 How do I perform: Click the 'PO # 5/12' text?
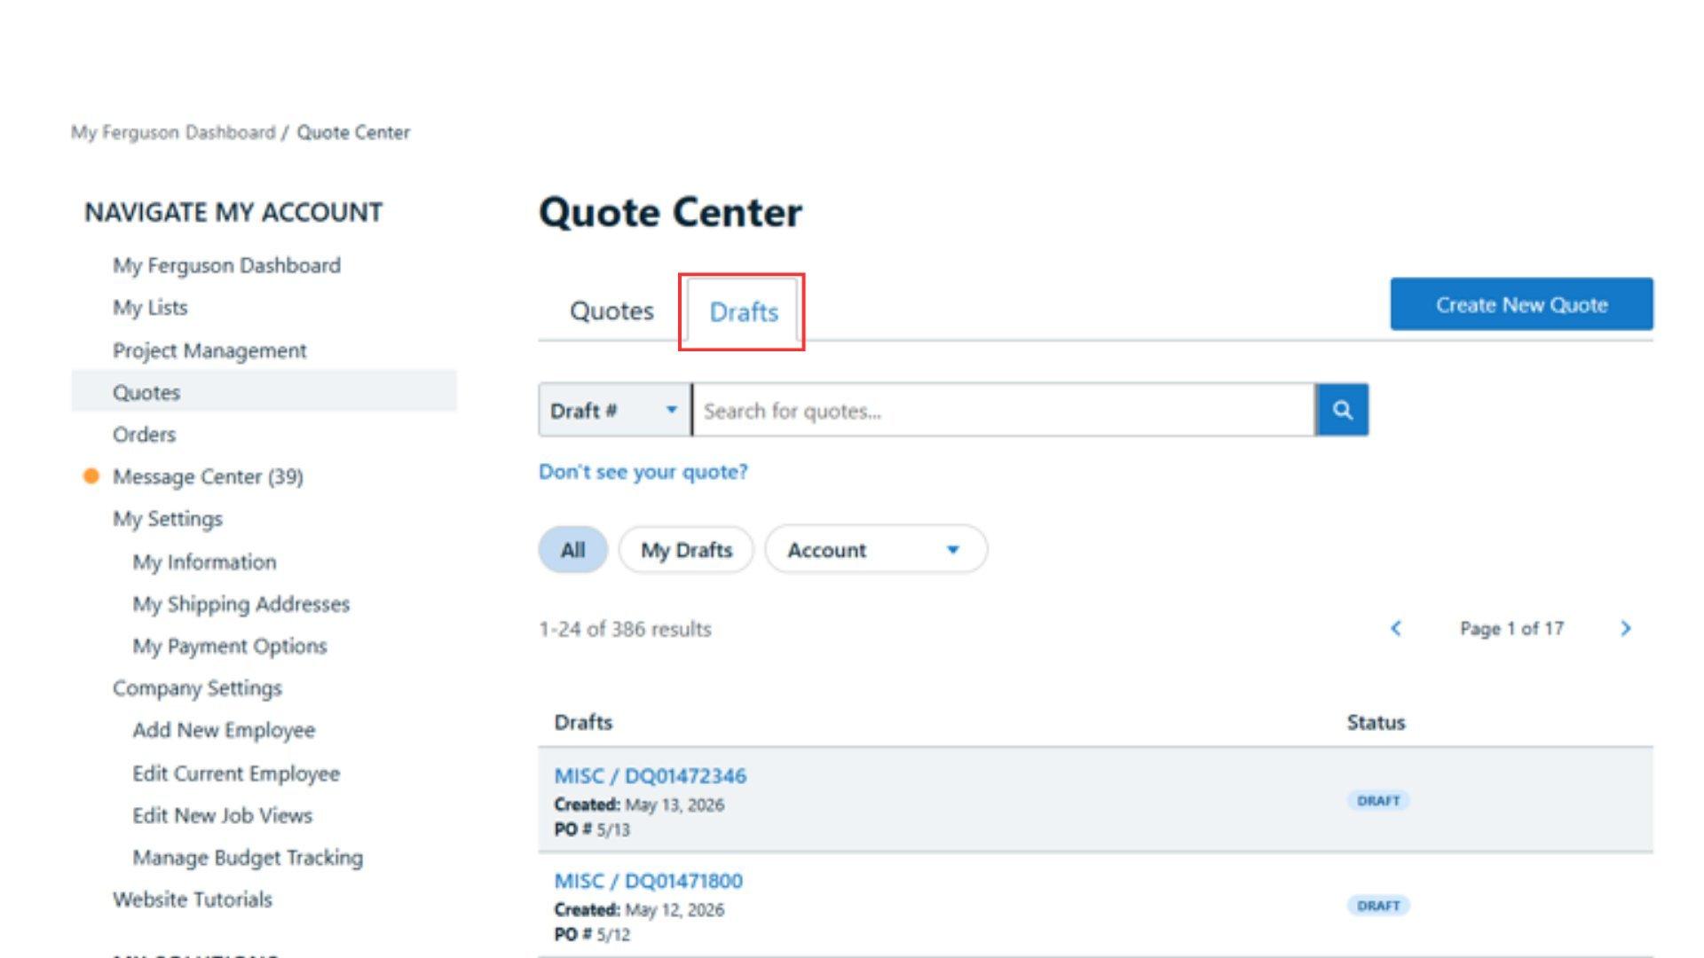[x=592, y=935]
